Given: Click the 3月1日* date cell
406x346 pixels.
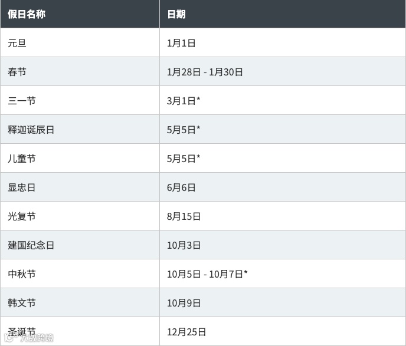Looking at the screenshot, I should (x=184, y=101).
